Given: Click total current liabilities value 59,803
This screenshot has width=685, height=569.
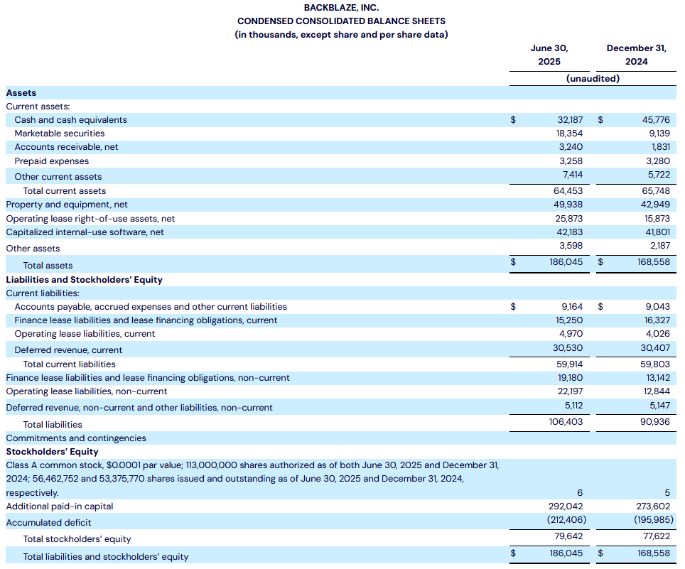Looking at the screenshot, I should (655, 364).
